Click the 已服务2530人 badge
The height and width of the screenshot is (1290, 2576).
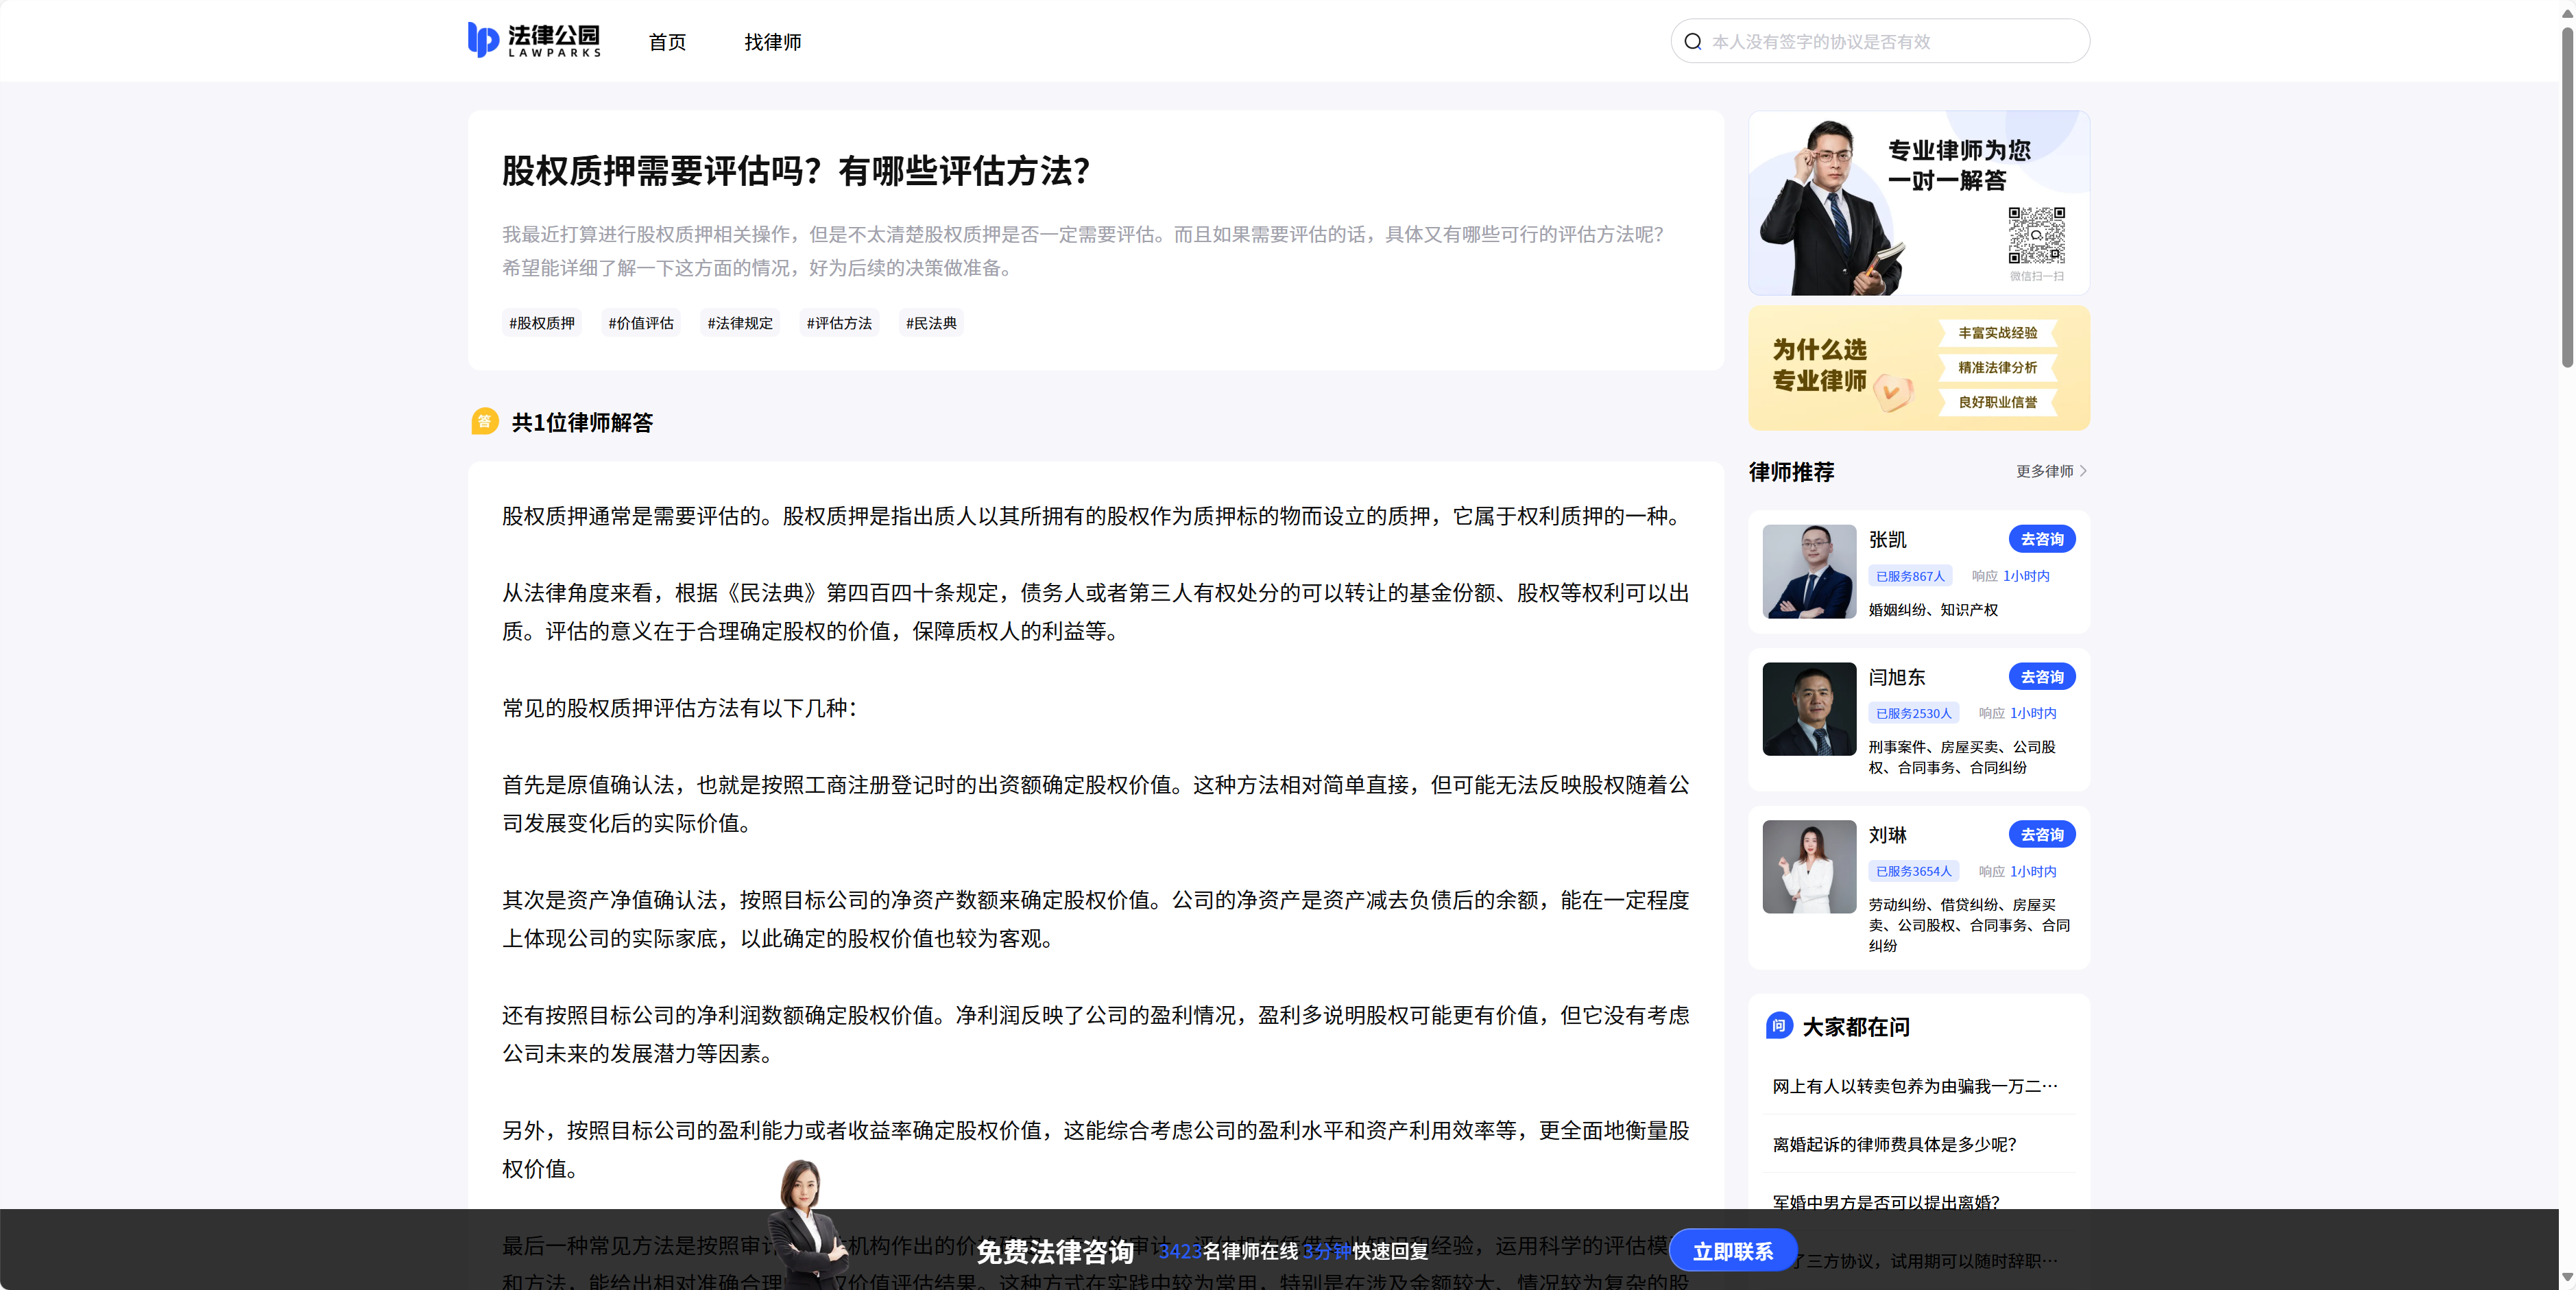(x=1913, y=713)
